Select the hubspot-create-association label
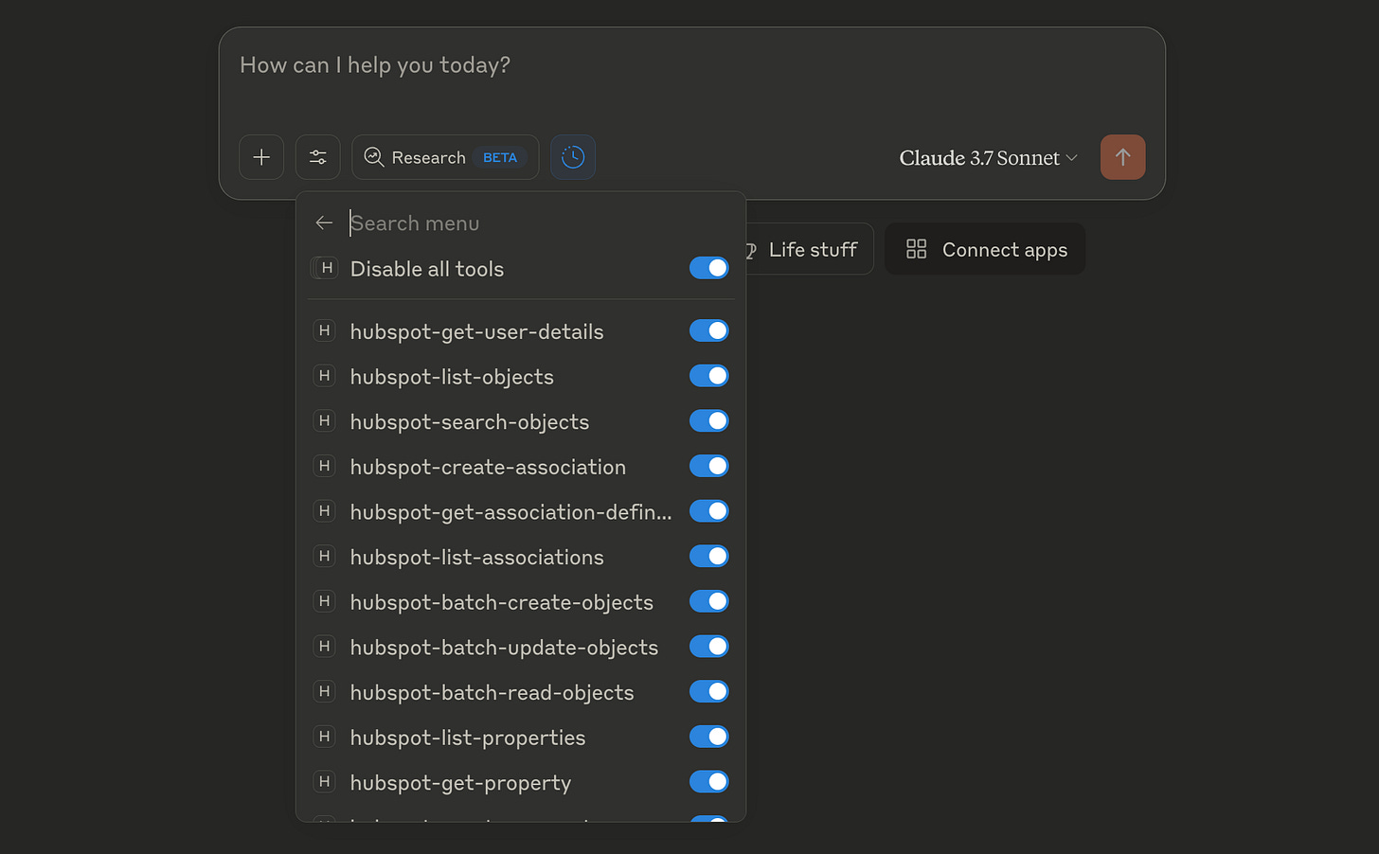 coord(488,467)
